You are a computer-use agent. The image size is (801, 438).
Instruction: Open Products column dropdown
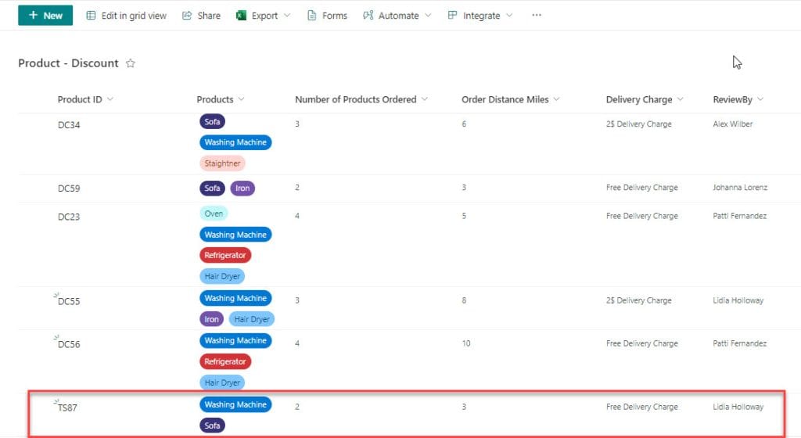(x=241, y=99)
